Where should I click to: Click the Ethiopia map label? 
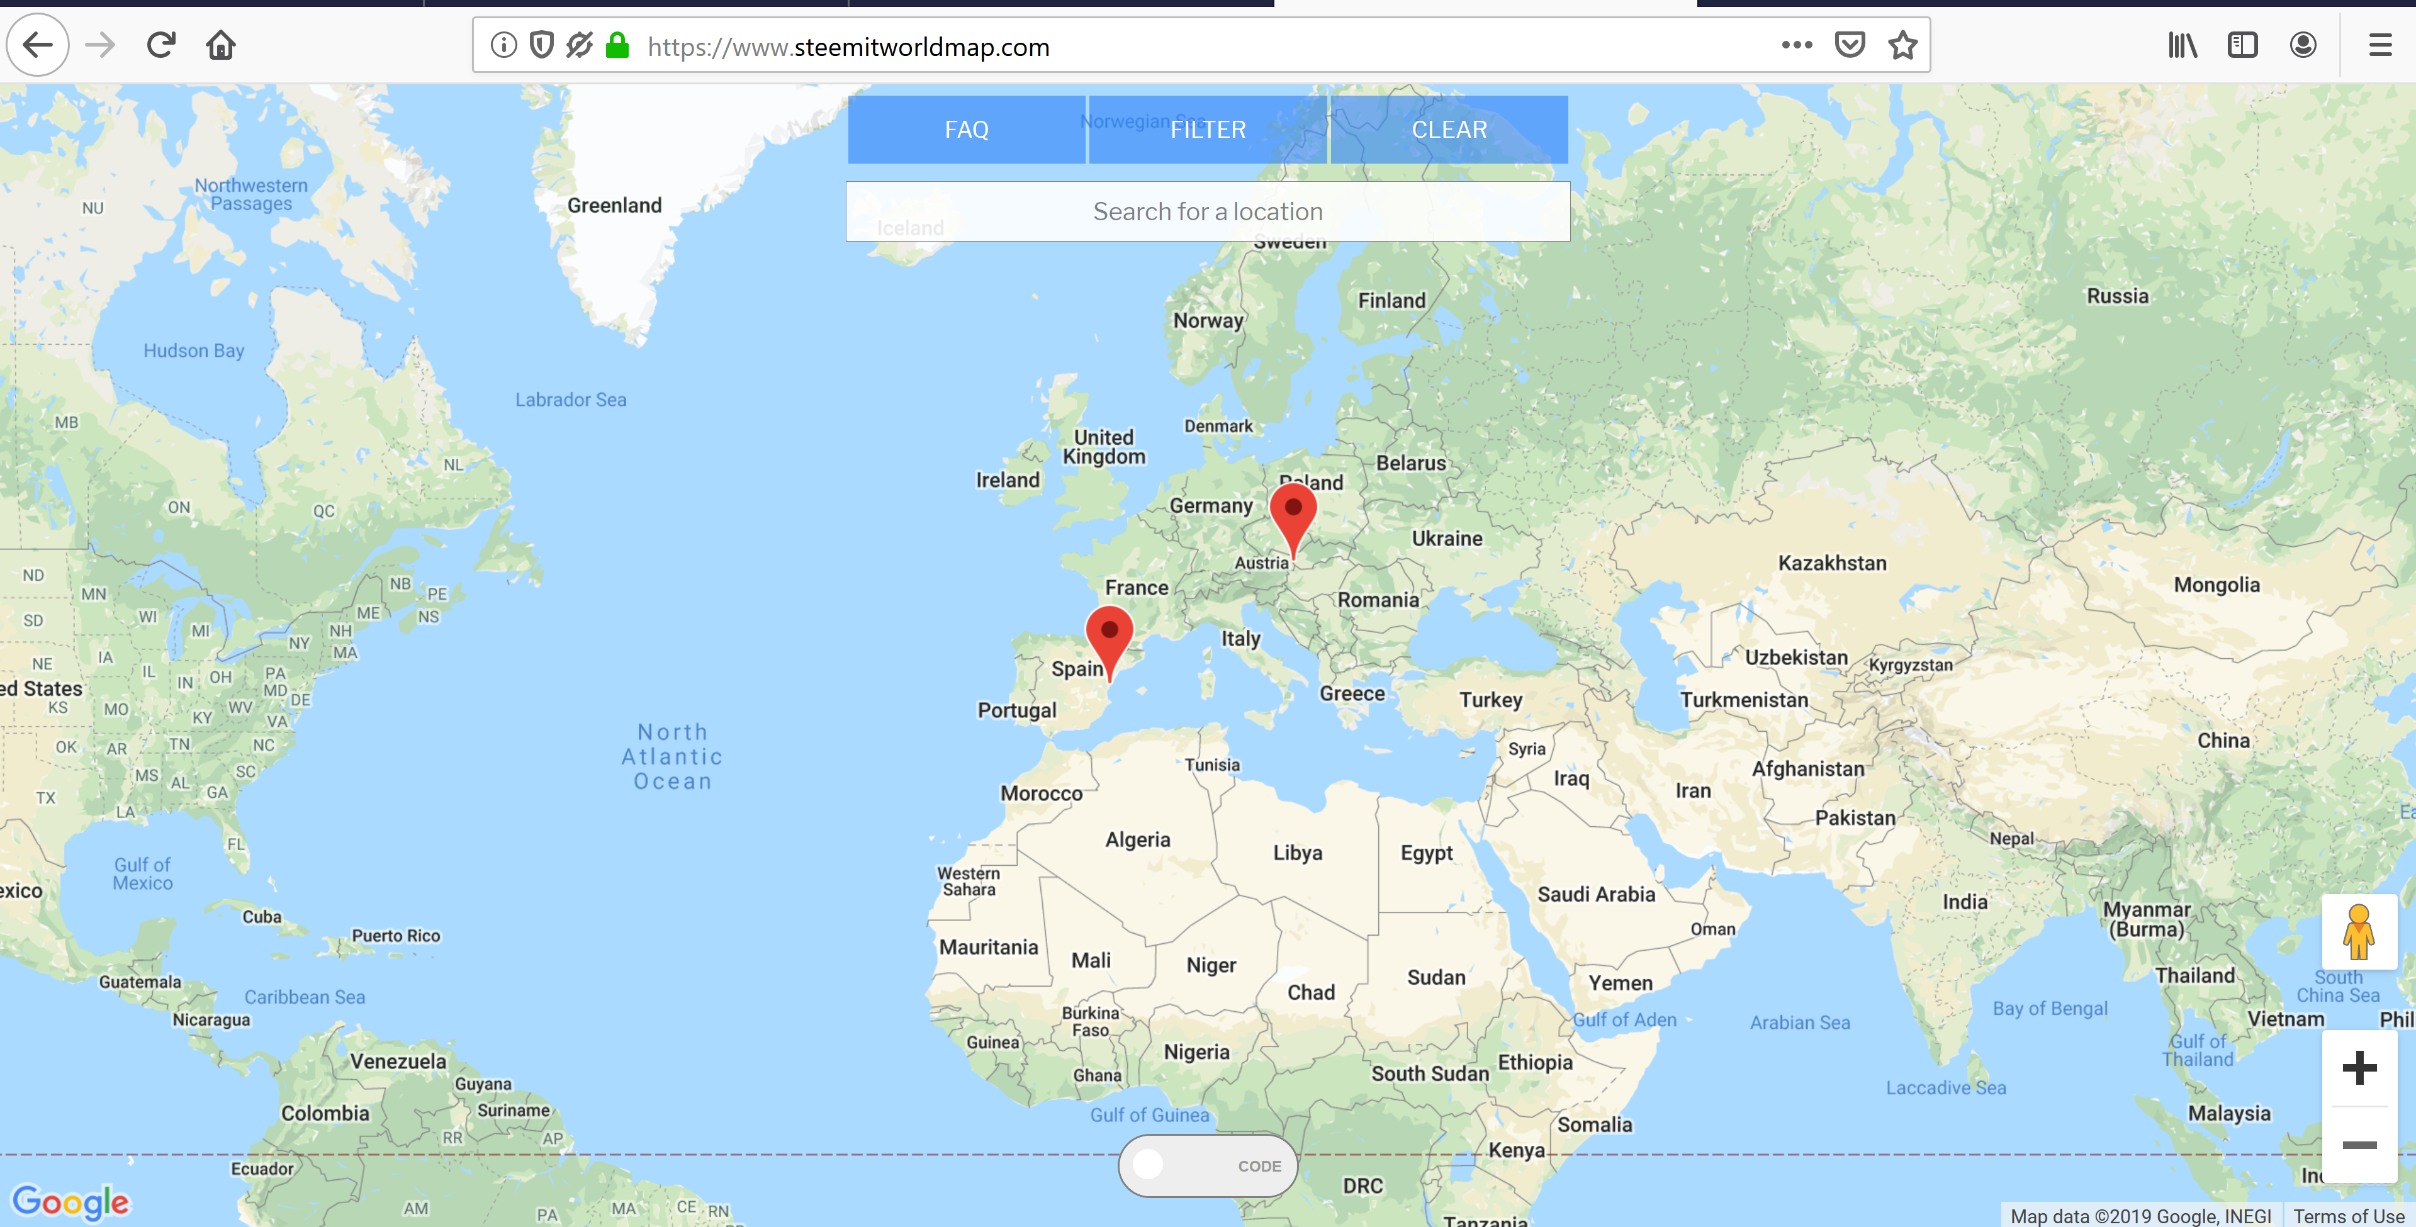tap(1536, 1063)
